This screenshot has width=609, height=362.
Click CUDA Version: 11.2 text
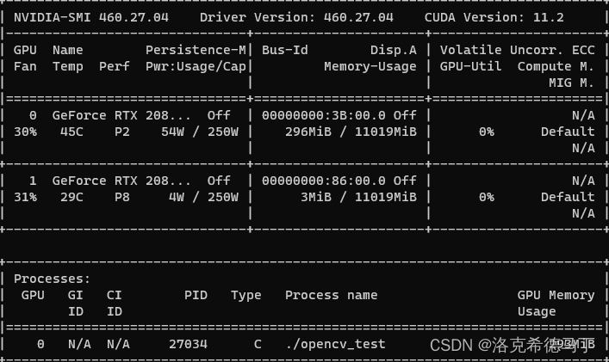pyautogui.click(x=494, y=17)
